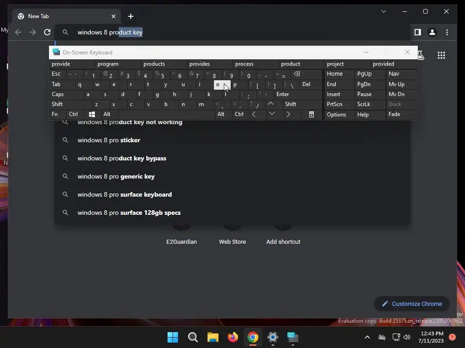This screenshot has width=465, height=348.
Task: Select suggestion 'windows 8 pro sticker'
Action: pyautogui.click(x=232, y=140)
